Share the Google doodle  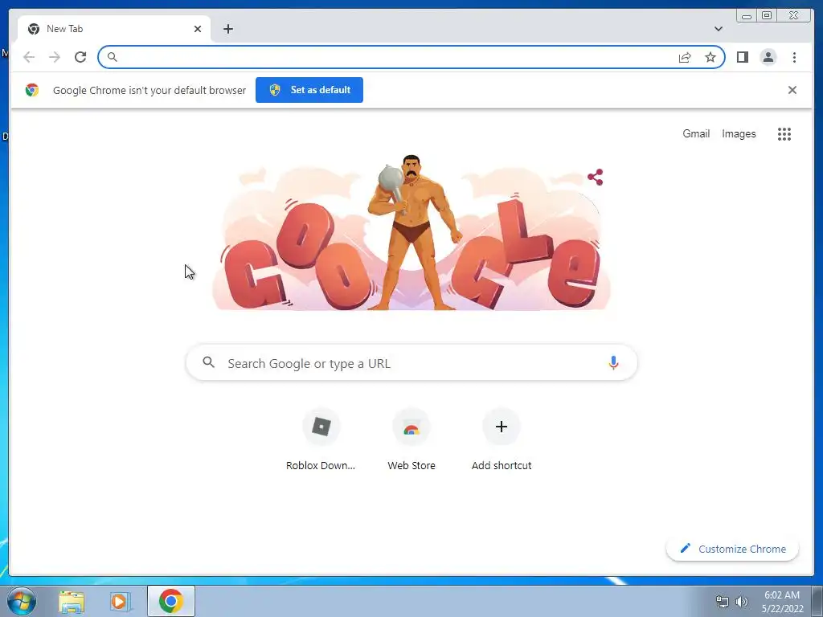click(x=596, y=177)
